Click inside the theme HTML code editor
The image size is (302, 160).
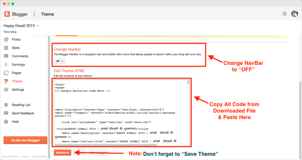click(x=121, y=112)
